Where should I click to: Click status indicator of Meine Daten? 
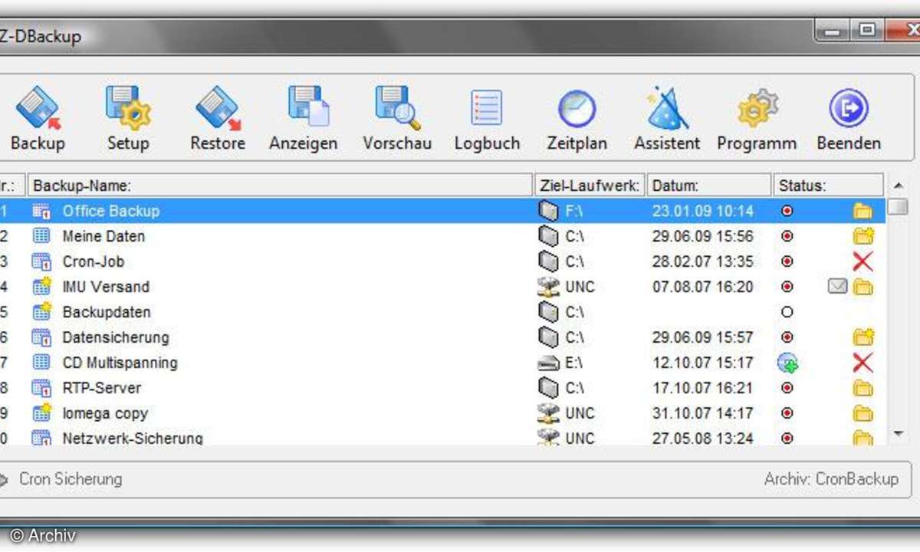point(787,236)
